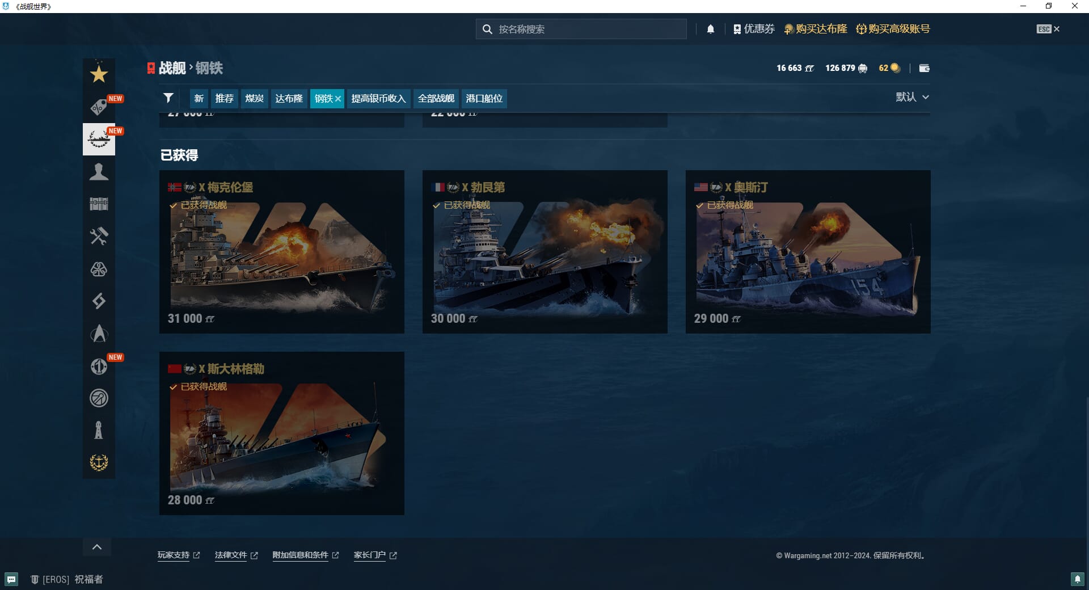
Task: Open the X 勃艮第 ship card
Action: tap(544, 252)
